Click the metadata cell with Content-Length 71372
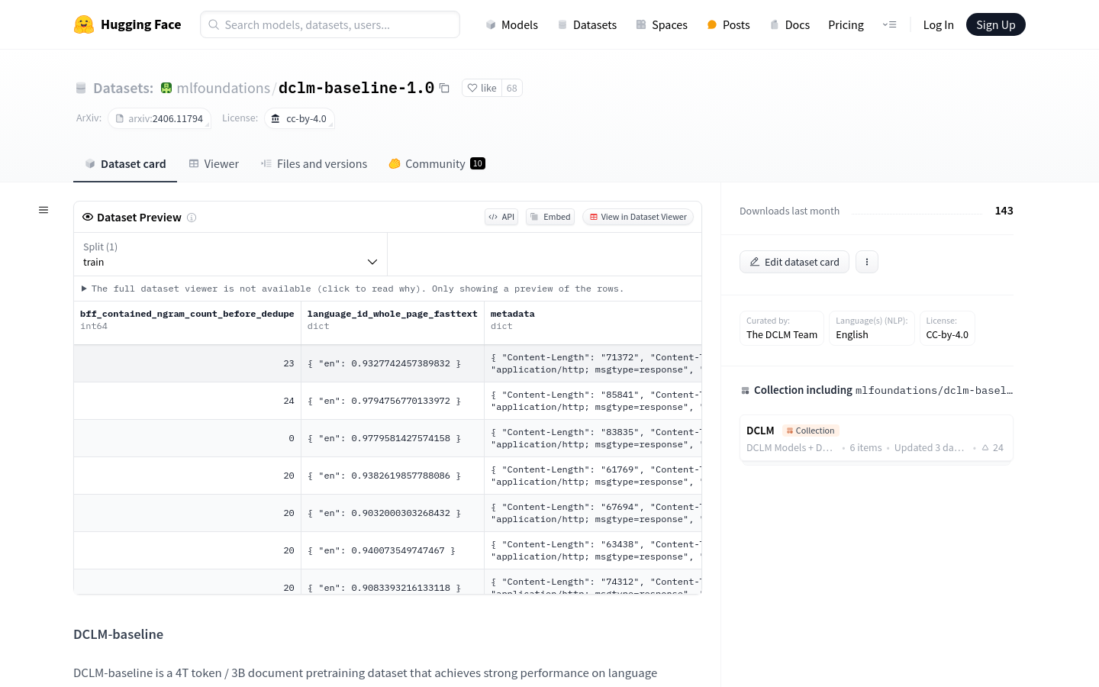Image resolution: width=1099 pixels, height=687 pixels. click(593, 363)
